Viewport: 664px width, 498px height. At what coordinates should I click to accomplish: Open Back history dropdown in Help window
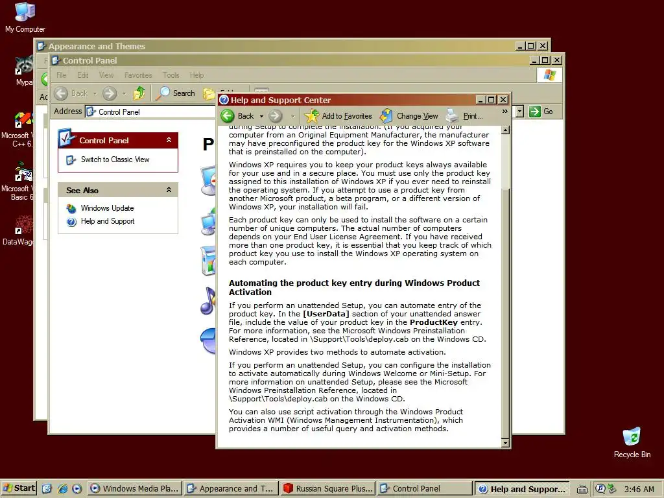(261, 116)
